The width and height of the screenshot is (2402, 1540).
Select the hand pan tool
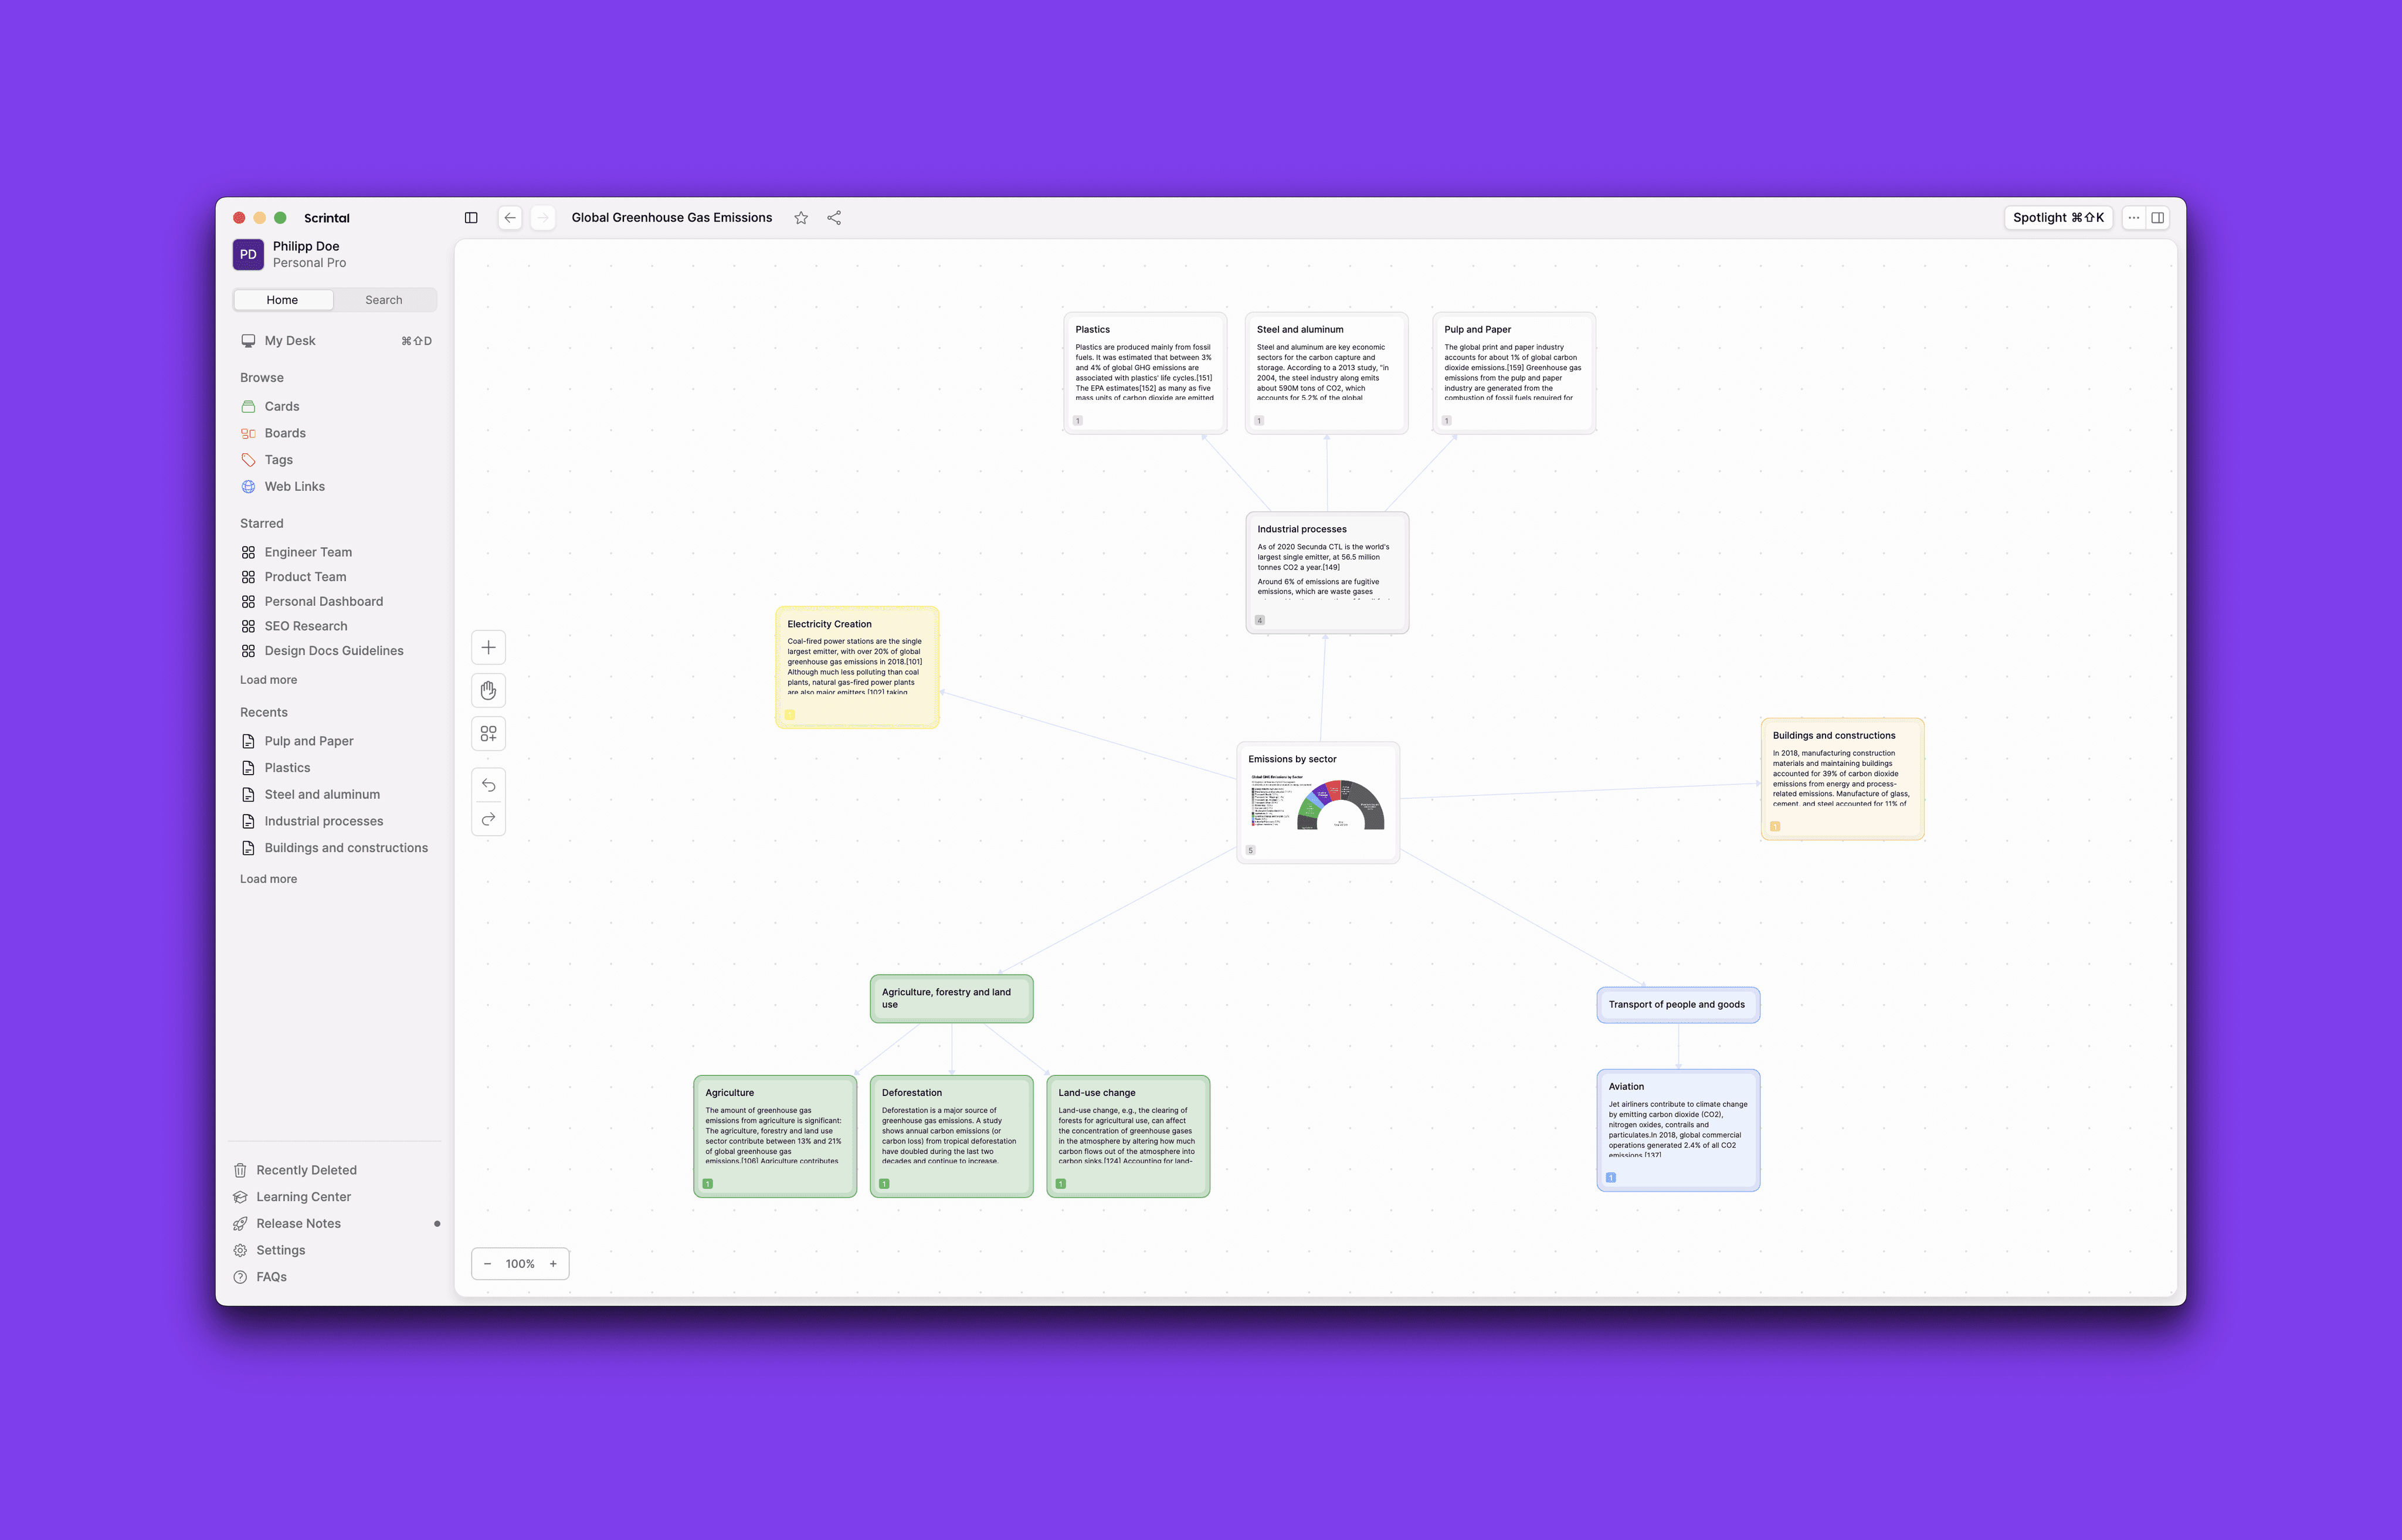tap(488, 691)
